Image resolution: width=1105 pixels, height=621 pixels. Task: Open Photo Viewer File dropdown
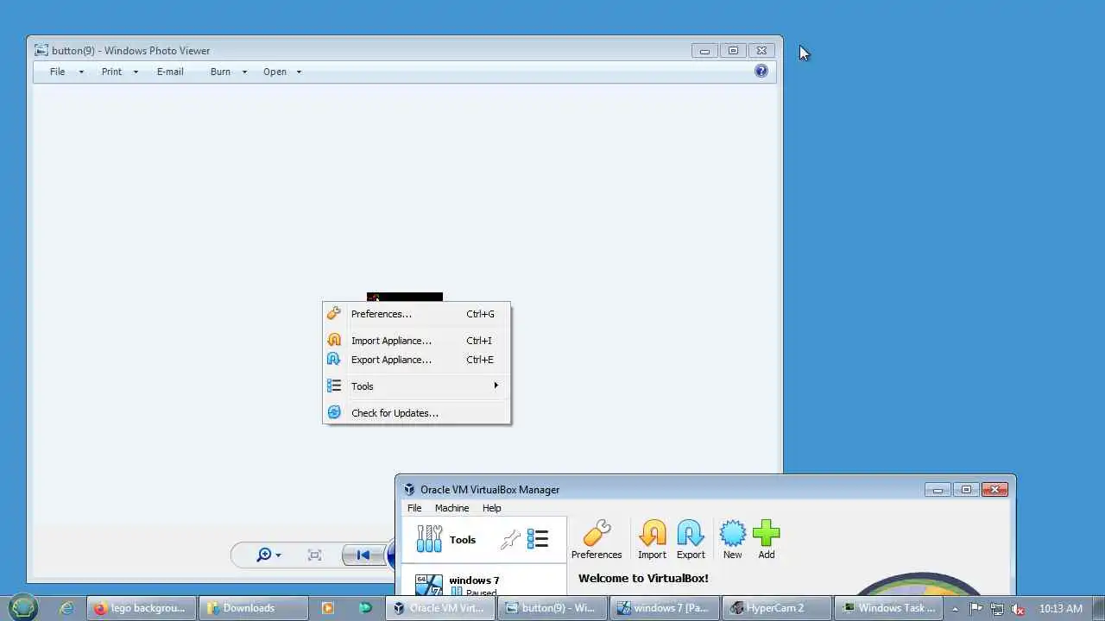pyautogui.click(x=66, y=72)
